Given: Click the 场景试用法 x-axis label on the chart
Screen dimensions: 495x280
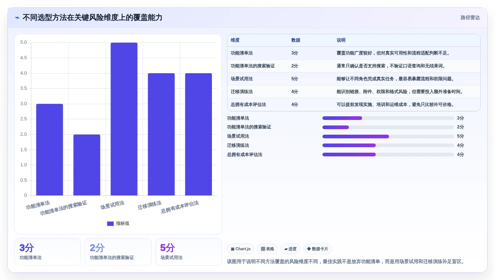Looking at the screenshot, I should (x=112, y=205).
